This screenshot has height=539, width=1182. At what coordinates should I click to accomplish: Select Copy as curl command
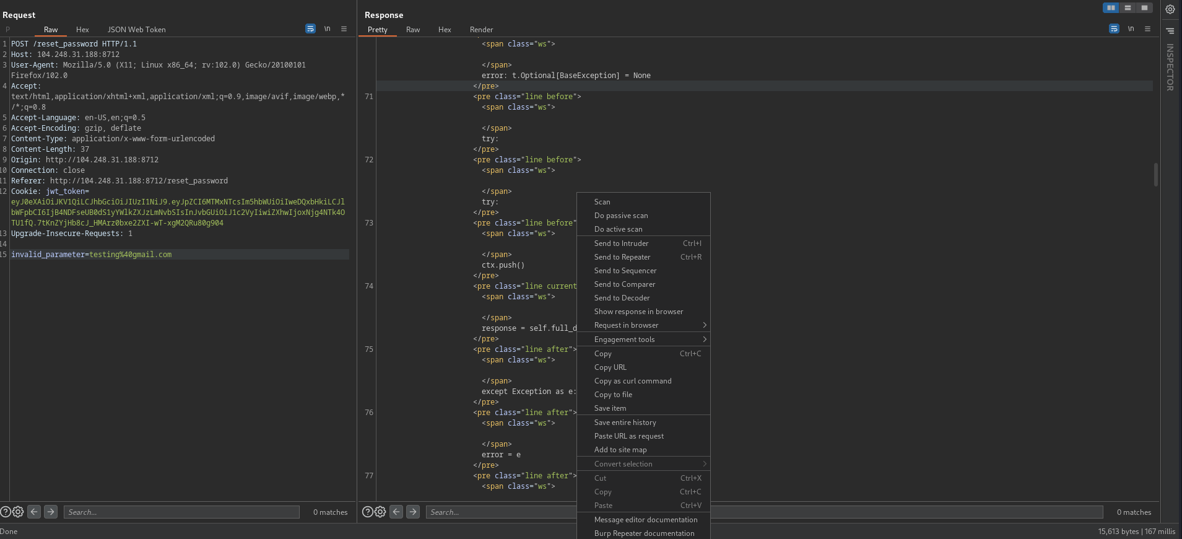(x=643, y=381)
